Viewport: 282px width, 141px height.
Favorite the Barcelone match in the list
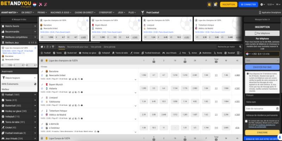click(x=42, y=75)
